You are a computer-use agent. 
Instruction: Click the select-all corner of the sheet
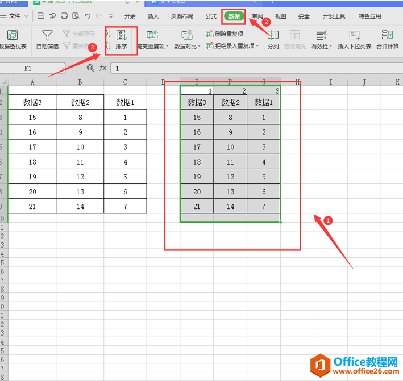tap(4, 82)
